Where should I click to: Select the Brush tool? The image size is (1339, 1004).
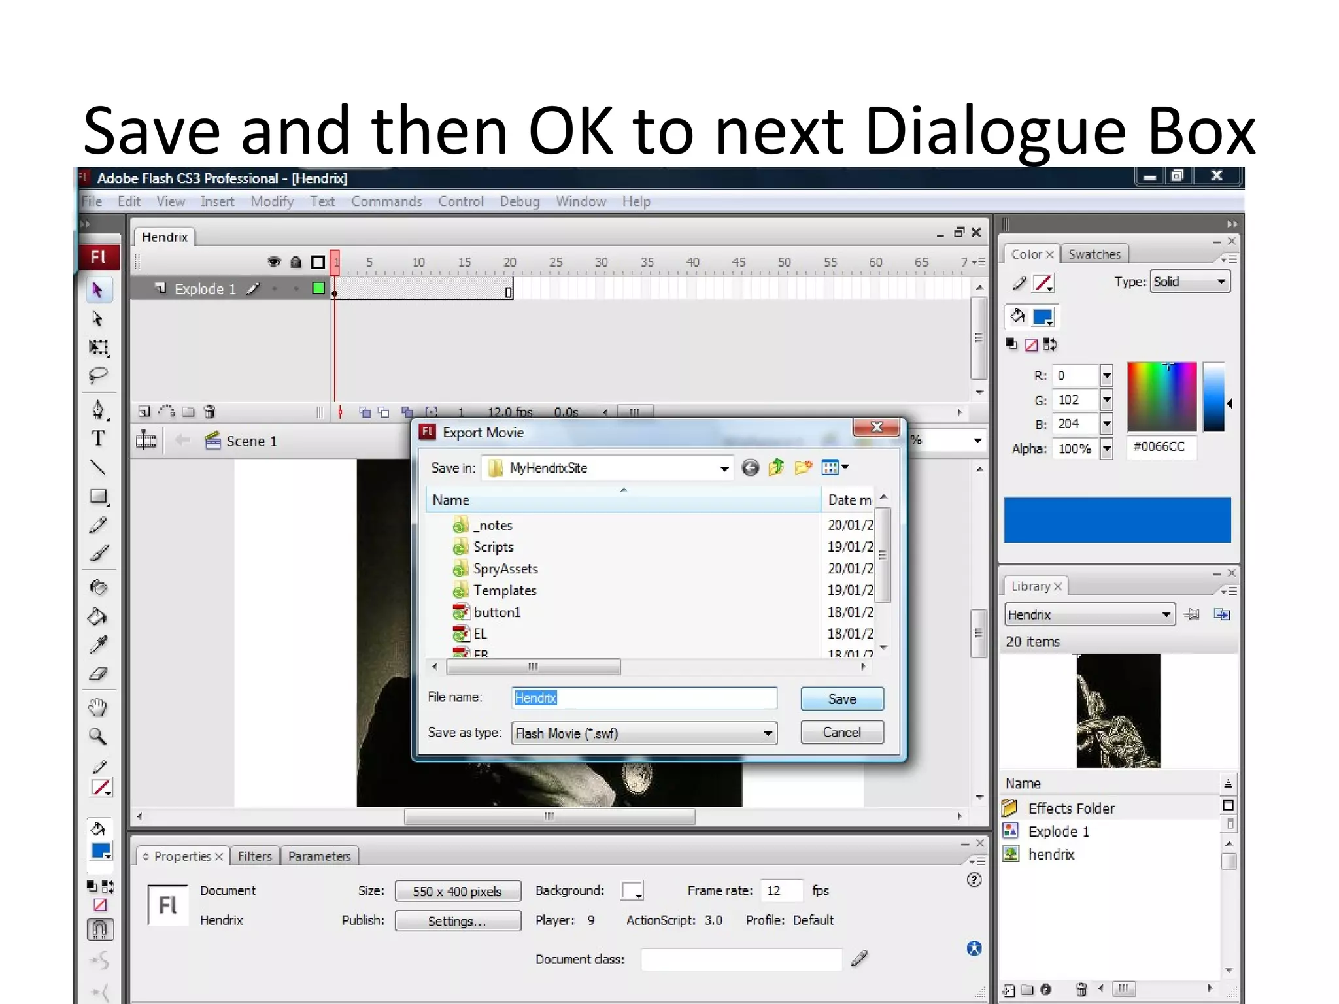98,554
